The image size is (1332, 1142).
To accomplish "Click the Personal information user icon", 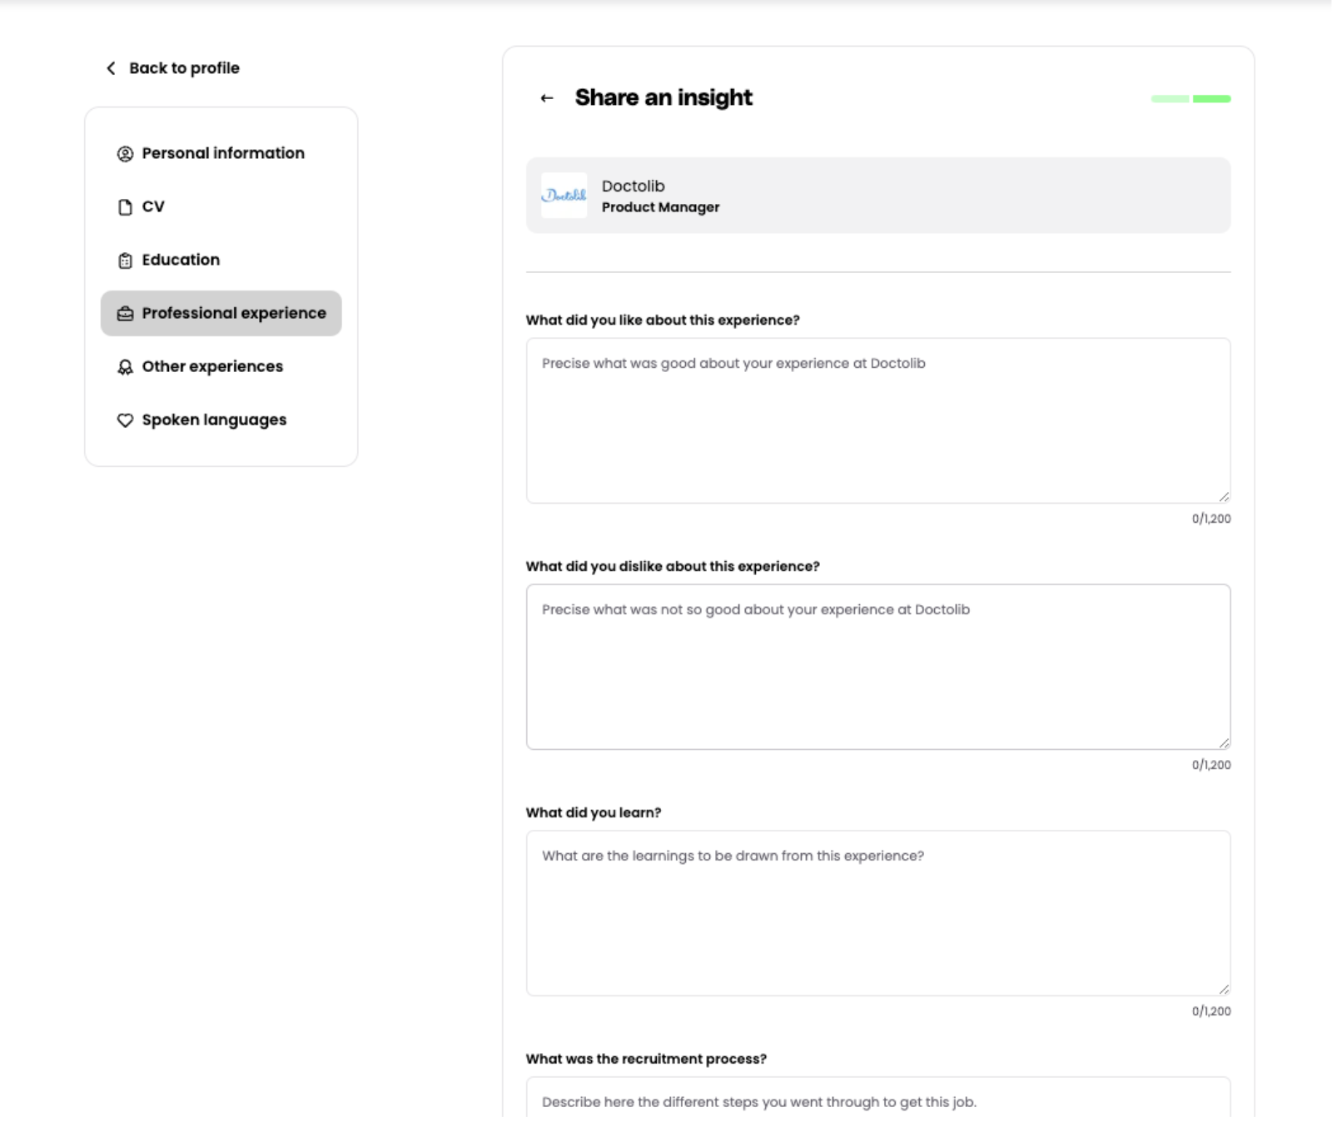I will tap(125, 154).
